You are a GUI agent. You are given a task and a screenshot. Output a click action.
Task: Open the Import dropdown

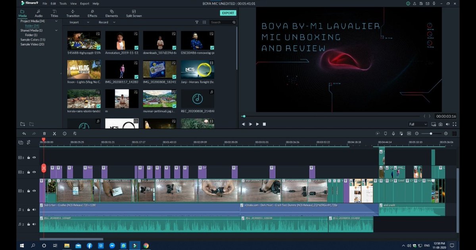pyautogui.click(x=79, y=22)
